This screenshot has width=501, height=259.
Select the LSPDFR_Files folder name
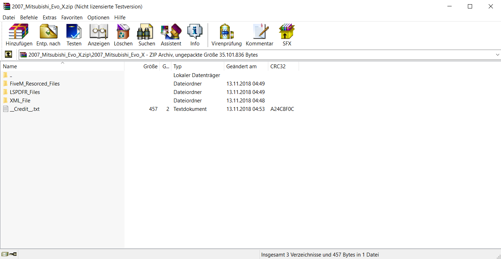pyautogui.click(x=25, y=92)
